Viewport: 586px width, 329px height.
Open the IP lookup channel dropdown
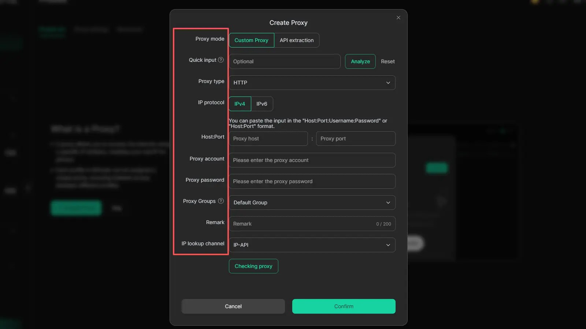pyautogui.click(x=312, y=245)
